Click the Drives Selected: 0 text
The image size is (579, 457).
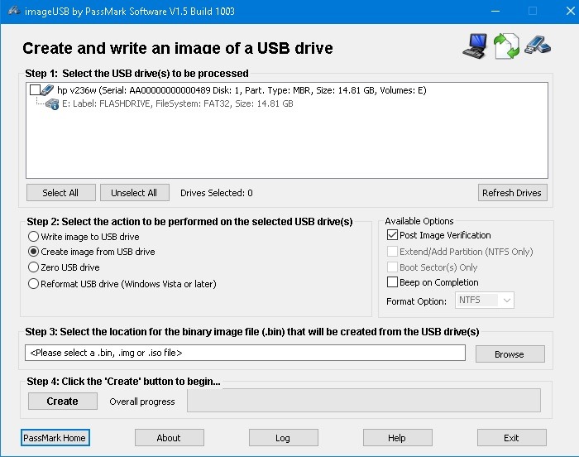tap(217, 193)
